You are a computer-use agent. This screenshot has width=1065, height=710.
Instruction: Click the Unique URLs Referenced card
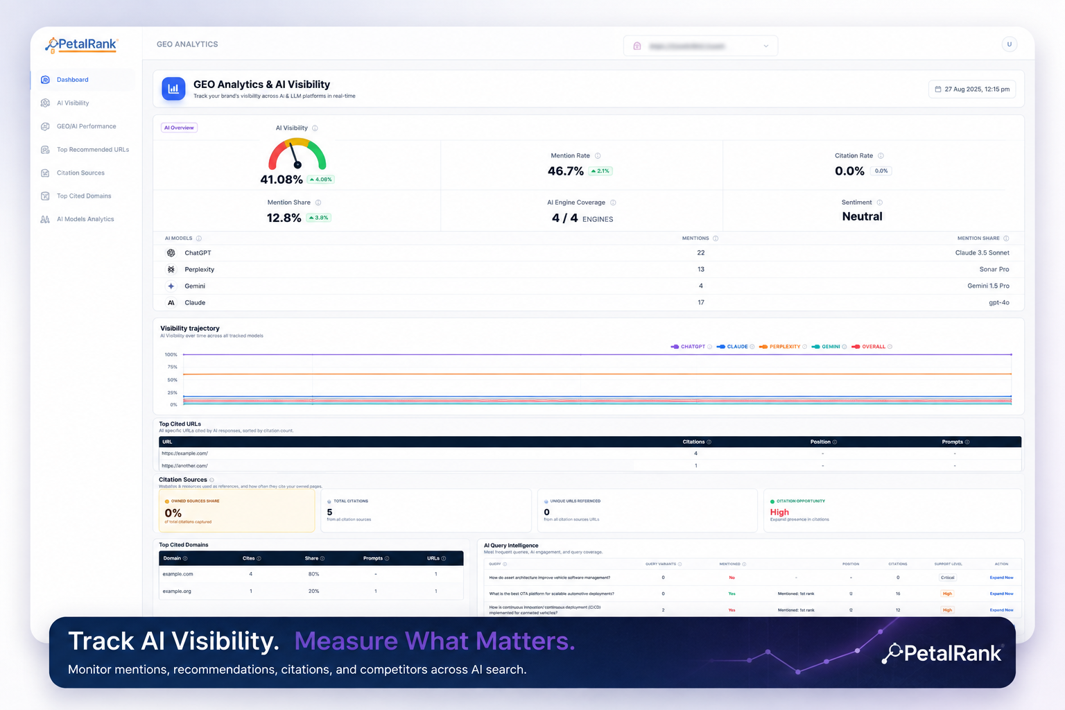click(648, 511)
